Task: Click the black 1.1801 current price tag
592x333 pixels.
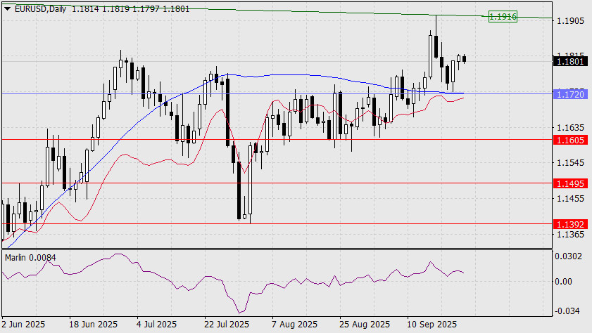Action: 569,62
